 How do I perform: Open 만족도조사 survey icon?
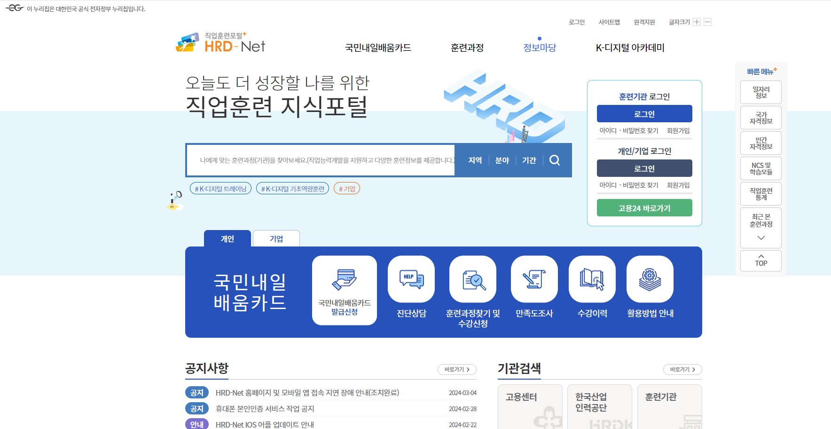534,279
